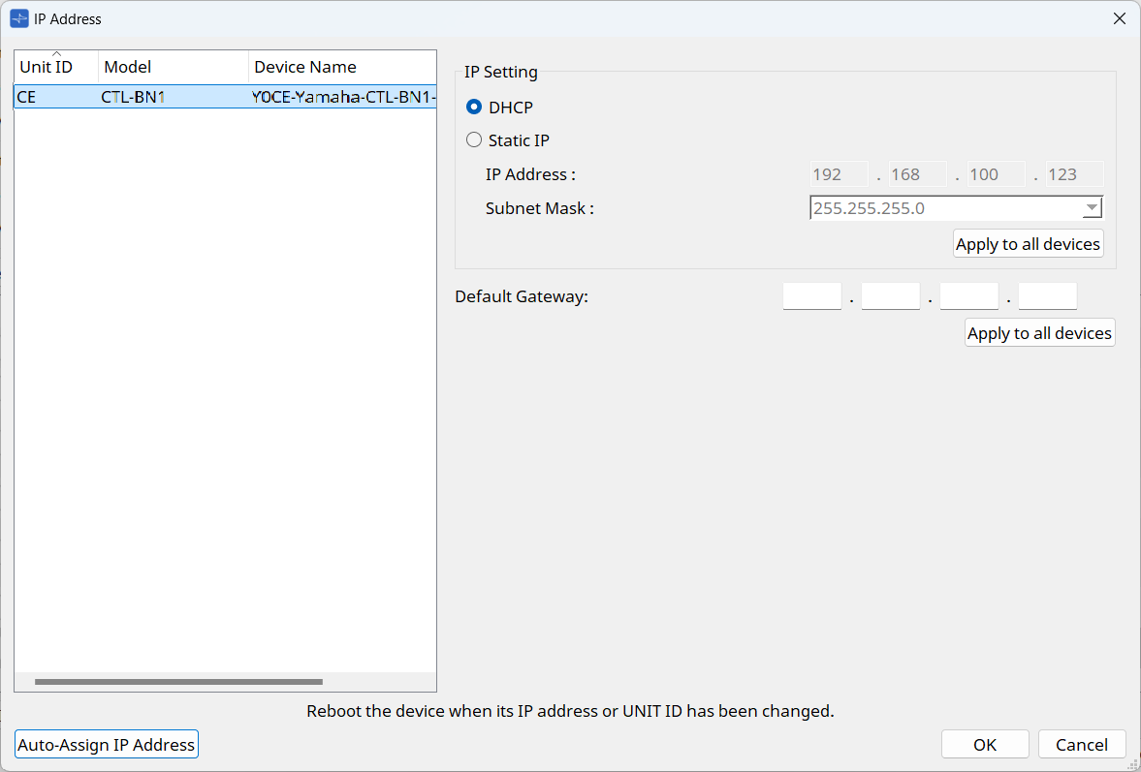Click the IP Address app icon in title bar

19,18
